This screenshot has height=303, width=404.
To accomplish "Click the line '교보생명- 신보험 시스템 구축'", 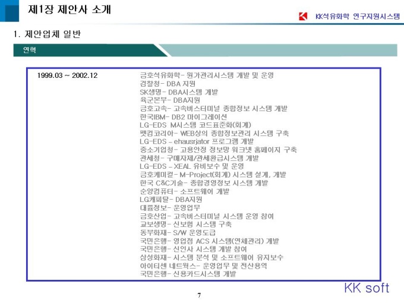I will pyautogui.click(x=185, y=224).
